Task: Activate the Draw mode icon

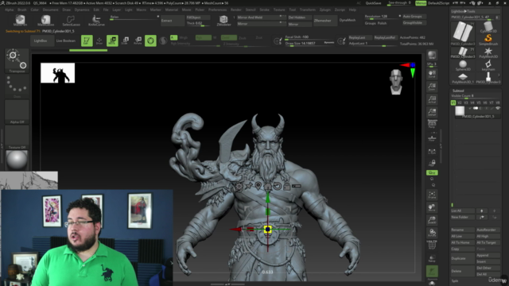Action: tap(99, 41)
